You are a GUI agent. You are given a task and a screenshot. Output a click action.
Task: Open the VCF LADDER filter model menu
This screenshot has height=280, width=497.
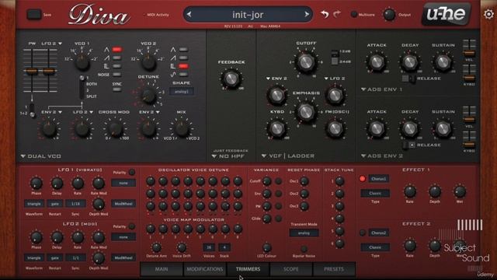(x=288, y=156)
